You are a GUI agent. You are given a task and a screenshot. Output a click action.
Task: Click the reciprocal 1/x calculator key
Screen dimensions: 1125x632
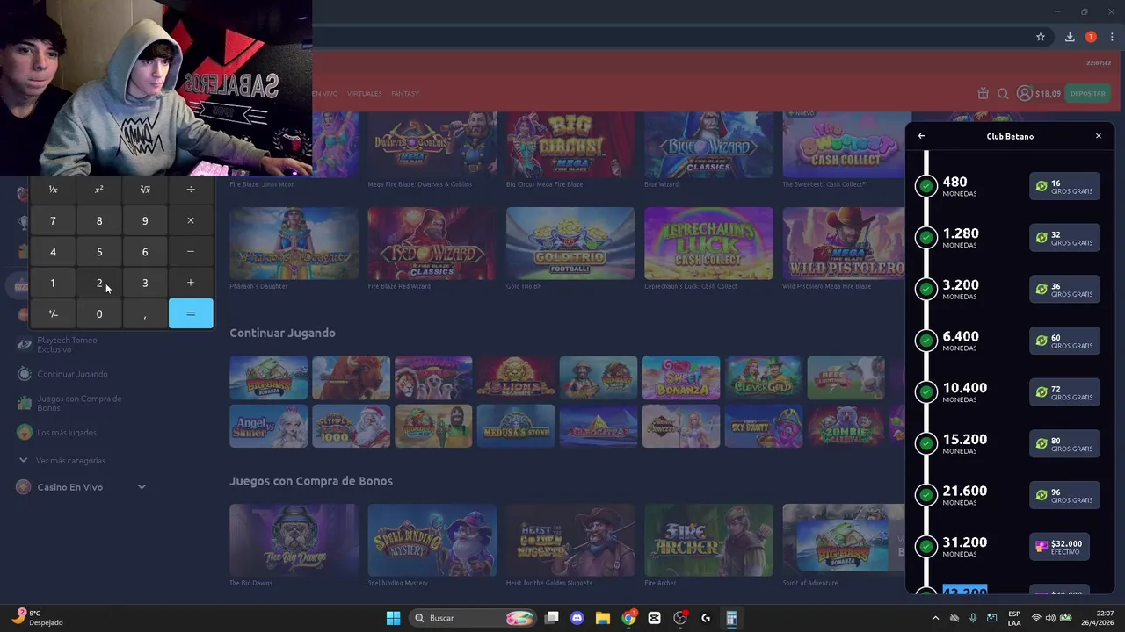pos(53,190)
